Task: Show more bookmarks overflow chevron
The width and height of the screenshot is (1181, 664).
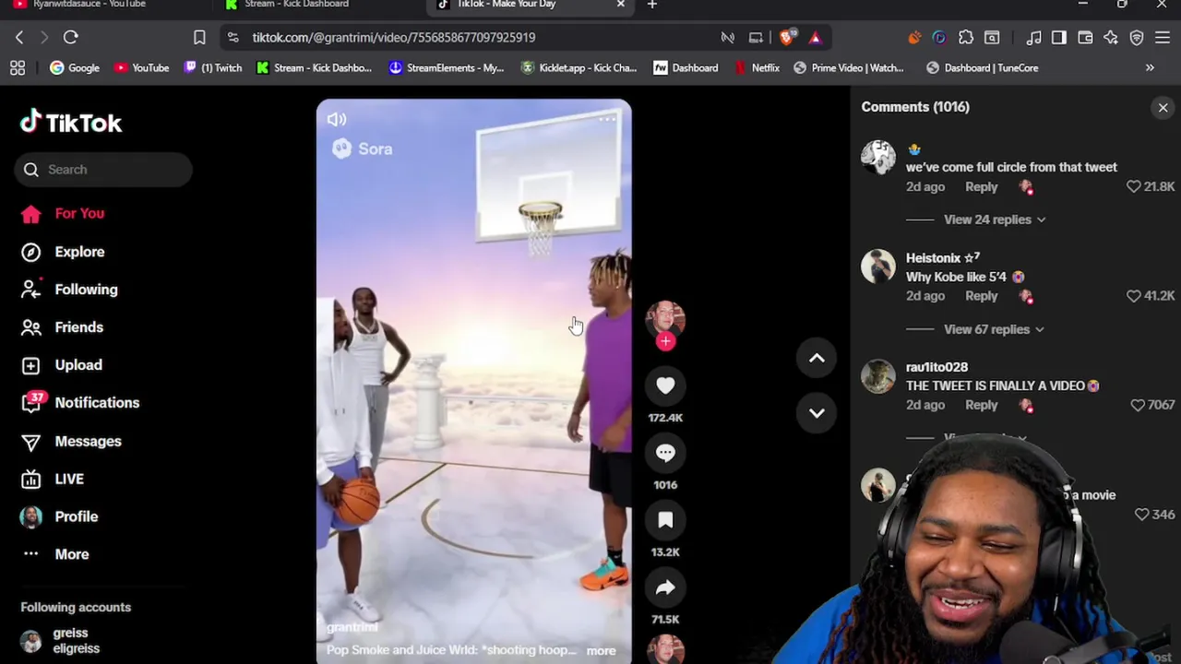Action: tap(1150, 68)
